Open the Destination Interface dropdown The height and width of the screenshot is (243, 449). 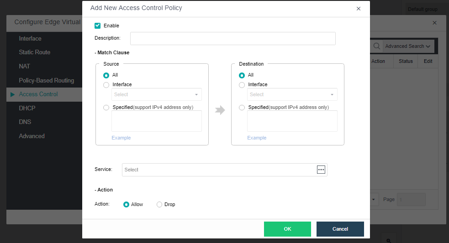point(292,94)
